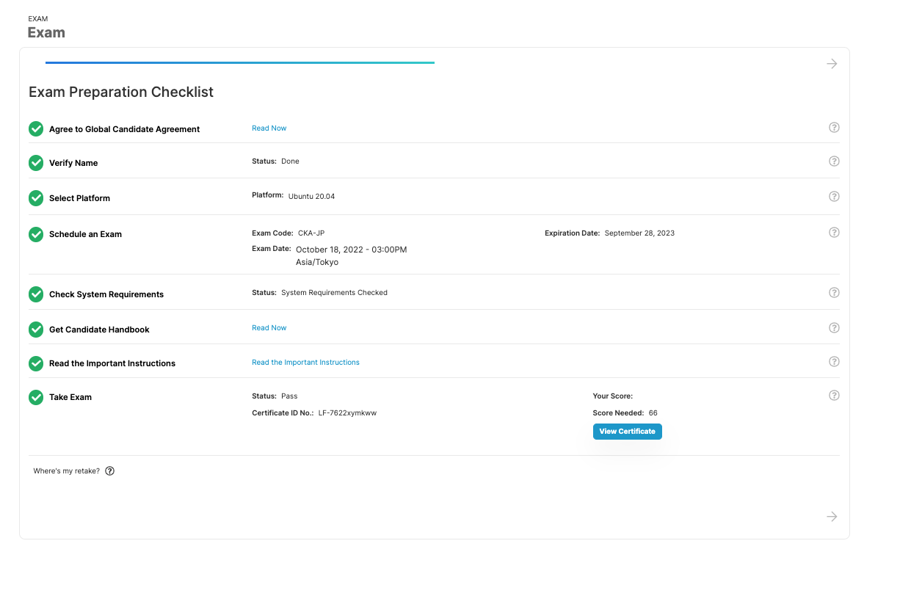Click the Done status of Verify Name

pyautogui.click(x=290, y=161)
